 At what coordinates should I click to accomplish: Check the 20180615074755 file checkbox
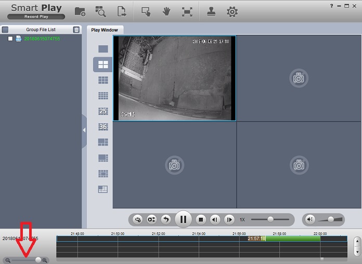click(x=10, y=38)
